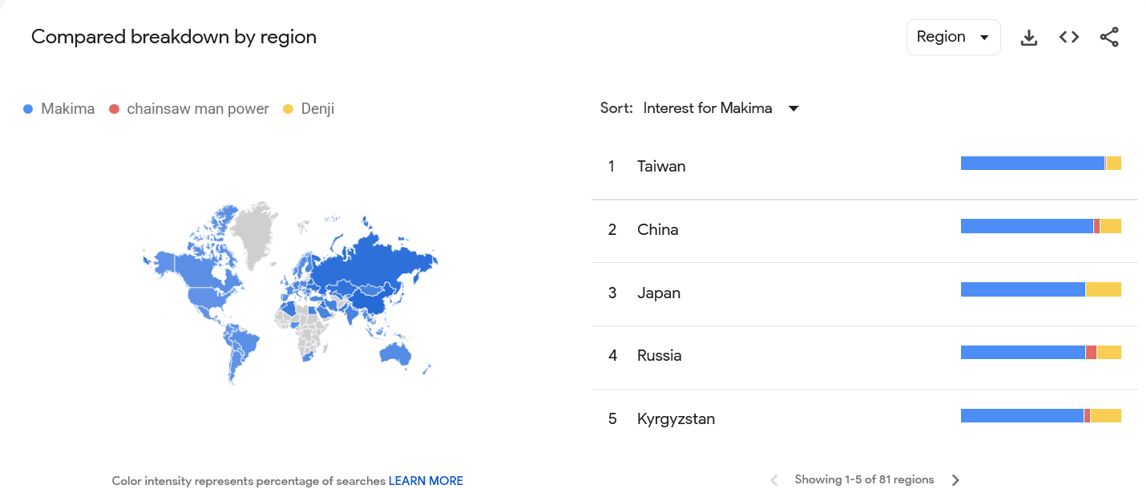Click the embed code icon

point(1068,38)
